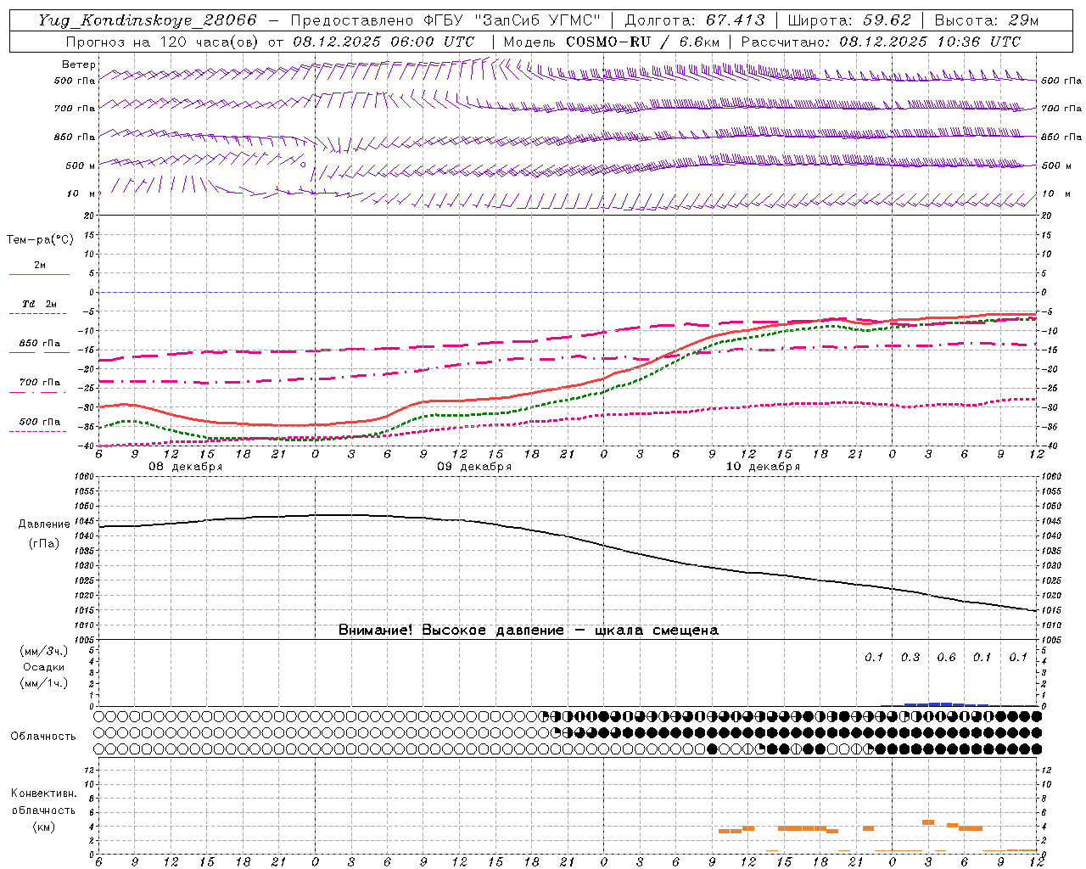Click the forecast start text "08.12.2025 06:00 UTC"
This screenshot has width=1086, height=869.
(x=383, y=42)
